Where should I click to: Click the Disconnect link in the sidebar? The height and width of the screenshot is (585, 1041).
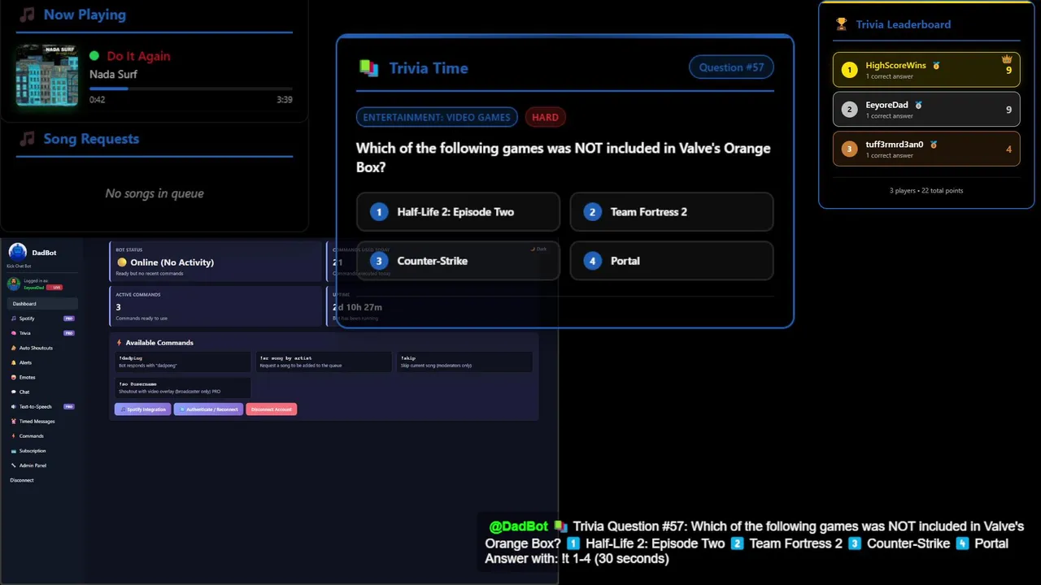click(22, 480)
